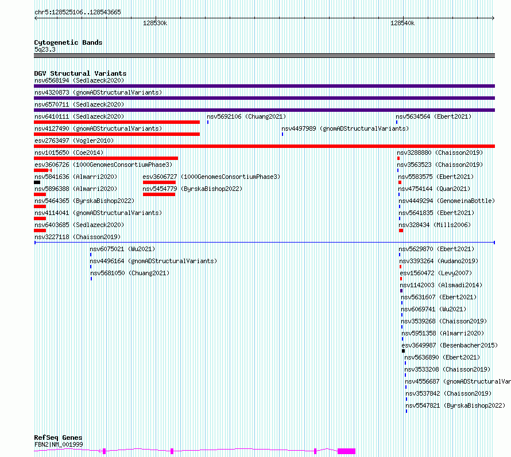
Task: Click the RefSeq Genes track title
Action: (x=58, y=438)
